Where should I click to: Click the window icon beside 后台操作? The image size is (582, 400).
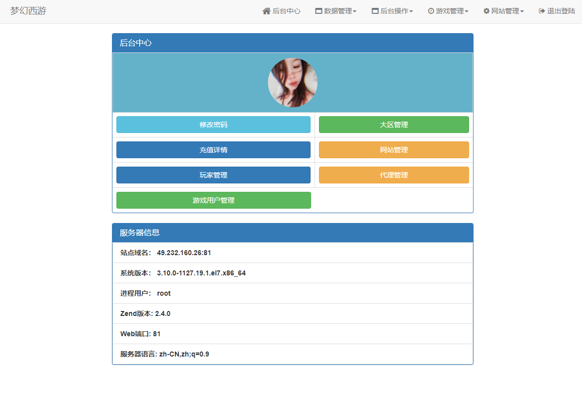click(375, 11)
